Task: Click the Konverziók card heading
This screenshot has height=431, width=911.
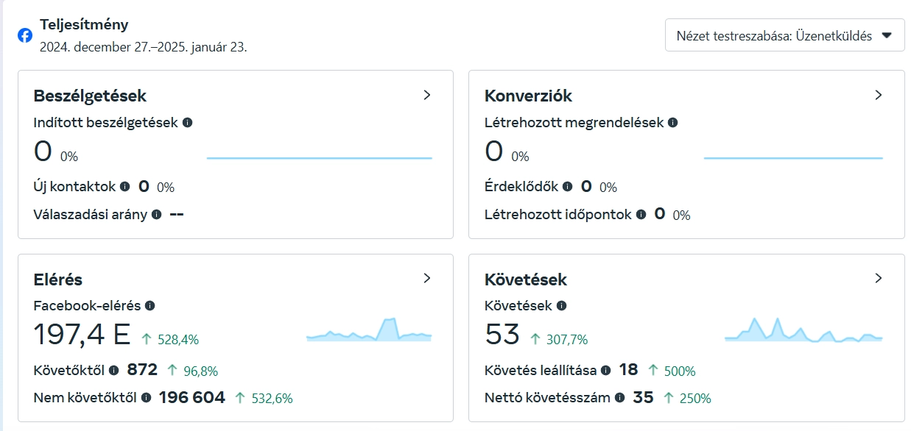Action: point(528,96)
